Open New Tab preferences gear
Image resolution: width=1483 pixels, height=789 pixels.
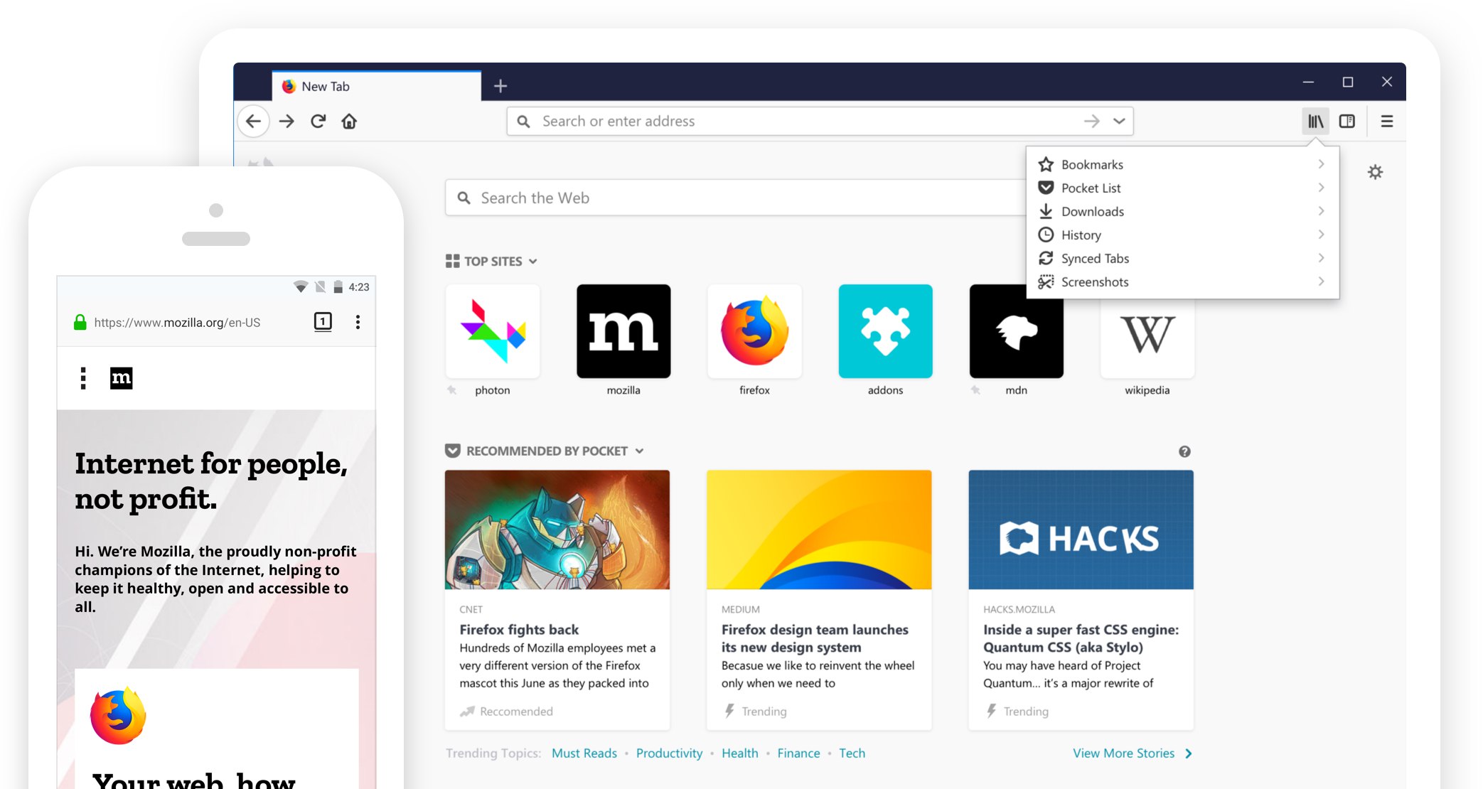(1376, 172)
